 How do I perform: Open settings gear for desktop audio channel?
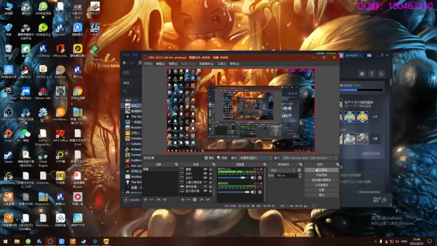260,192
